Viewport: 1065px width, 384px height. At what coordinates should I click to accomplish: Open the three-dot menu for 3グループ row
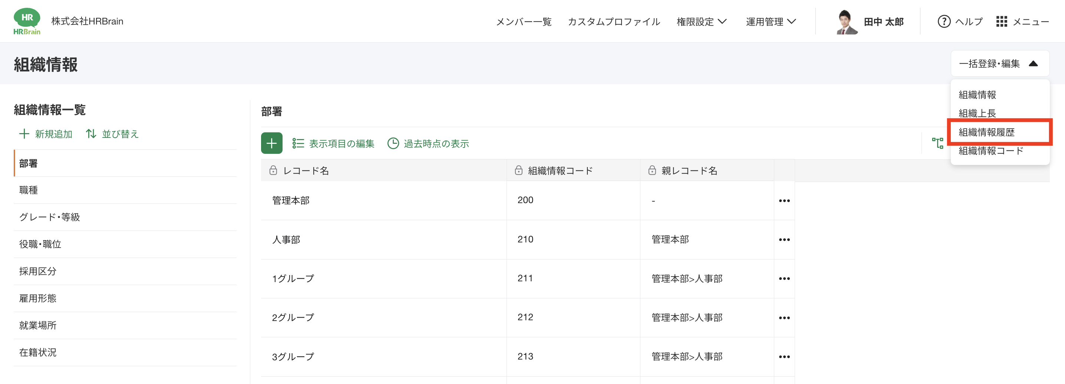point(784,357)
